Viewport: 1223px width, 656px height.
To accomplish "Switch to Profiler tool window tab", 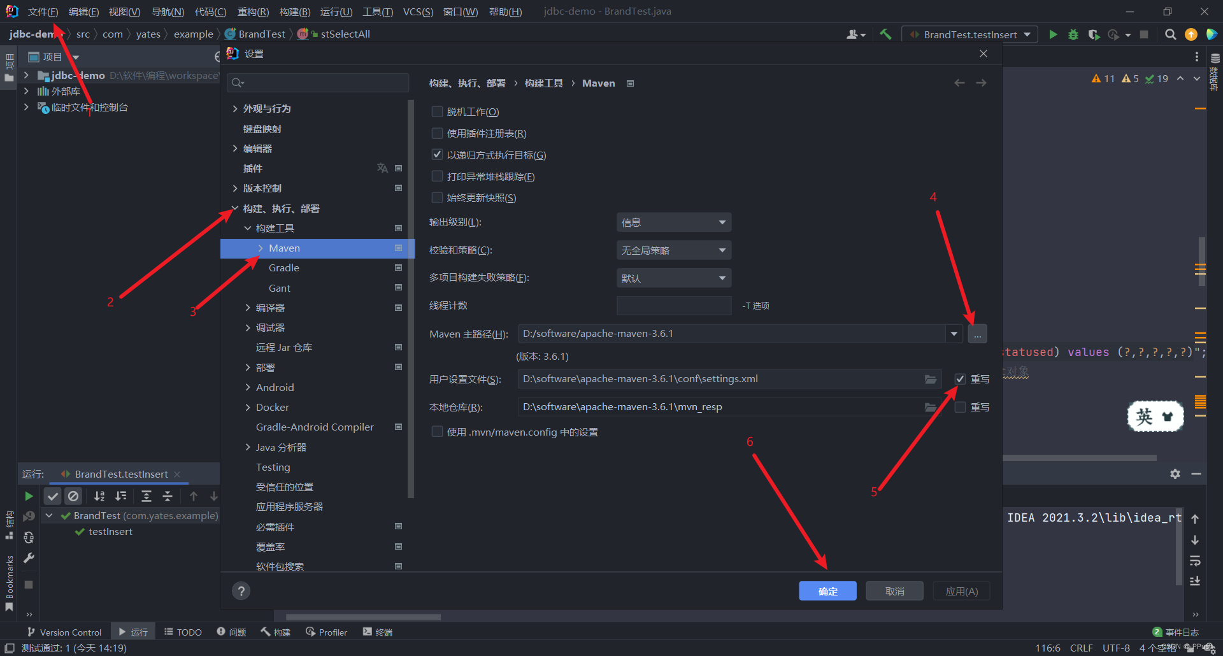I will 326,632.
